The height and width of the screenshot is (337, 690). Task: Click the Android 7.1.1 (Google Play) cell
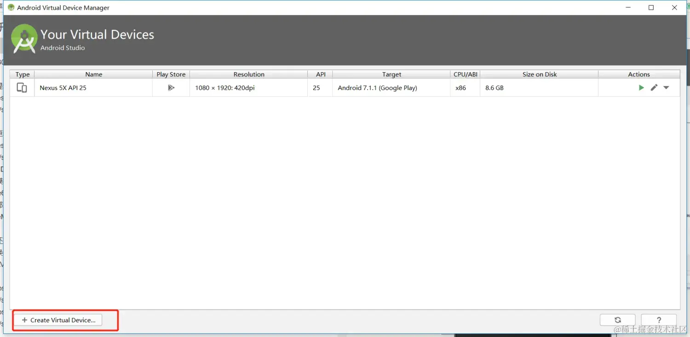click(x=391, y=87)
